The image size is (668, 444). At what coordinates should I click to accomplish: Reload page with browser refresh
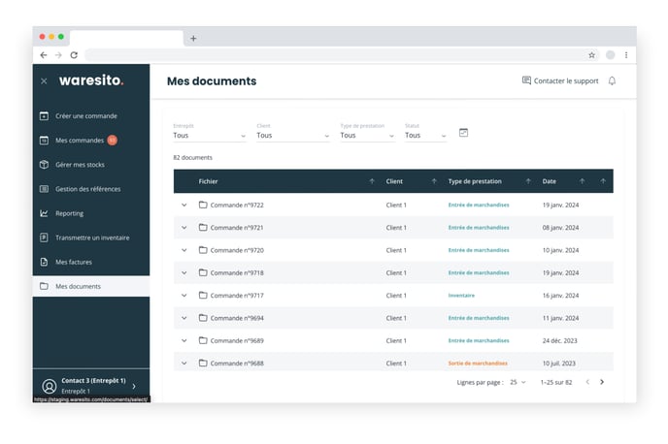pos(74,55)
